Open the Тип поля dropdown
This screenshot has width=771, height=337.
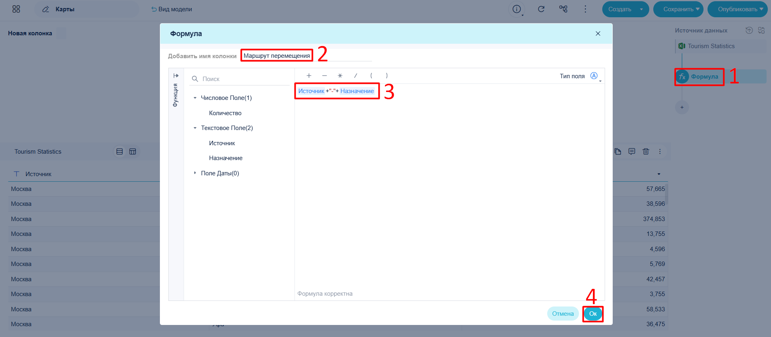click(595, 76)
